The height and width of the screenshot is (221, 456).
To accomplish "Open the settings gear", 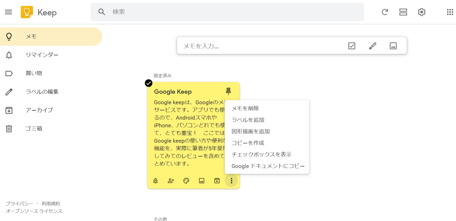I will point(421,12).
